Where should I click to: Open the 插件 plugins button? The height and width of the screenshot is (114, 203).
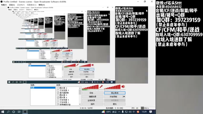pos(93,104)
